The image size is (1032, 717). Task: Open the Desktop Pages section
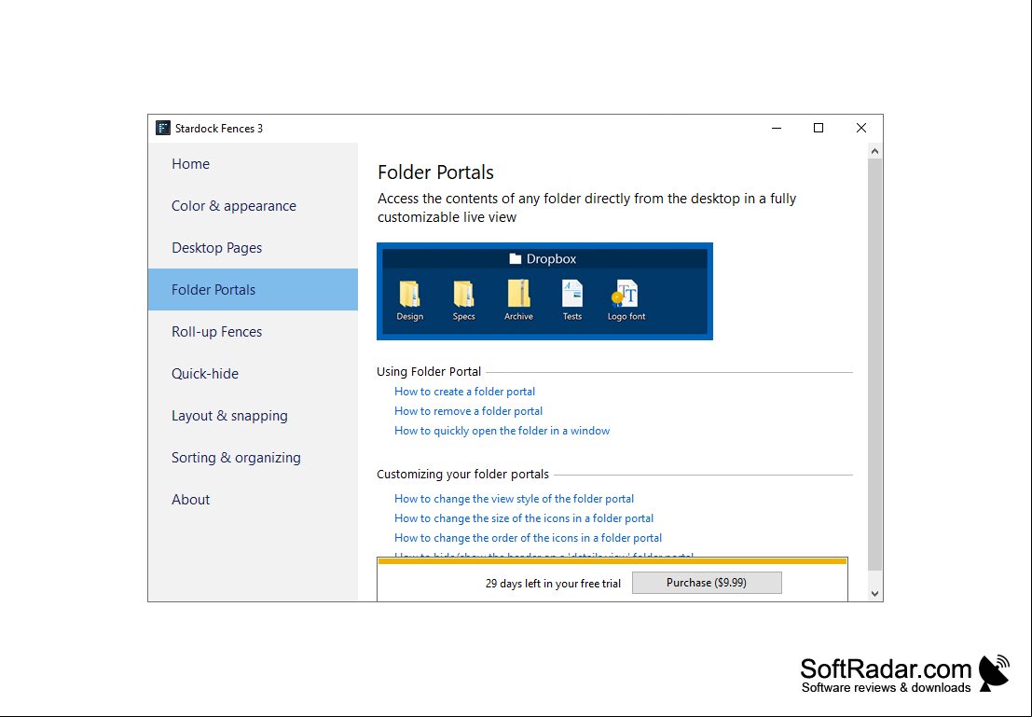pyautogui.click(x=253, y=248)
